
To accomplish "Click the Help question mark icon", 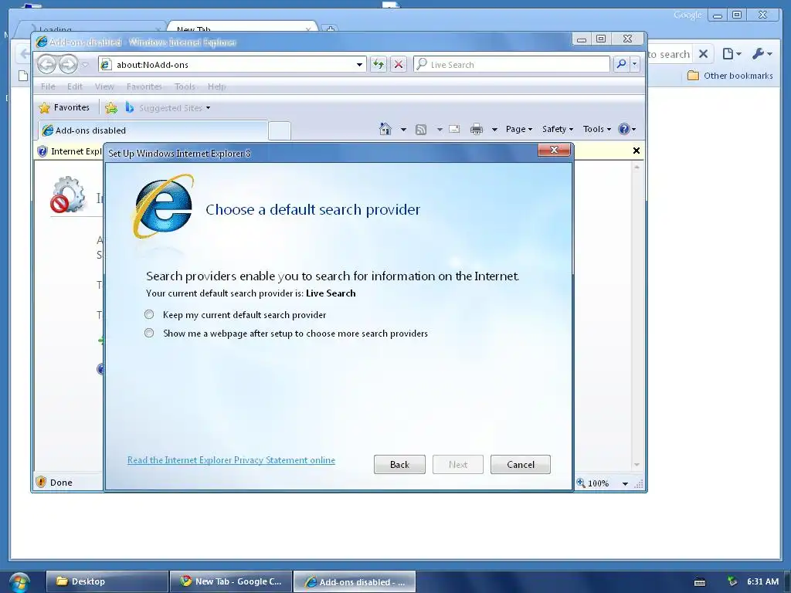I will [x=624, y=129].
